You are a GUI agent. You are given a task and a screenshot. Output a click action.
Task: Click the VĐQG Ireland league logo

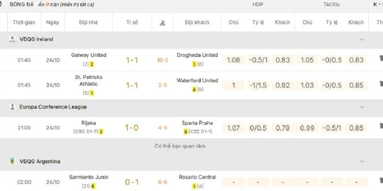[13, 39]
